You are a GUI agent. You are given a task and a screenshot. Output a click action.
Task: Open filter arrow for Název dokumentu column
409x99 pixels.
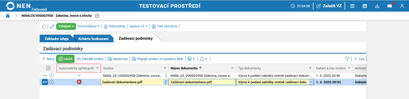tap(232, 68)
